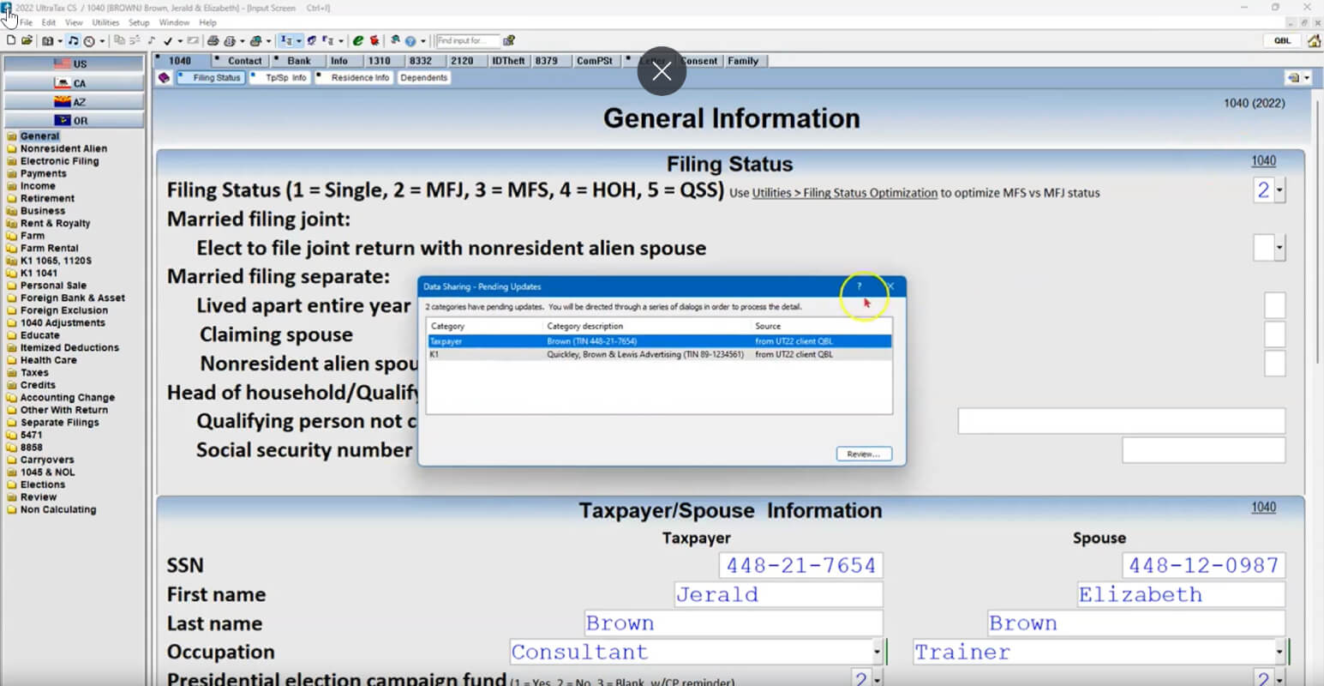The image size is (1324, 686).
Task: Check the Lived apart entire year box
Action: point(1275,305)
